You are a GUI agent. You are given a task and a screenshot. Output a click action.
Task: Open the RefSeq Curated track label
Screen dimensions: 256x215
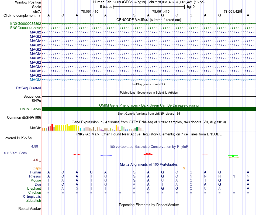[x=28, y=88]
